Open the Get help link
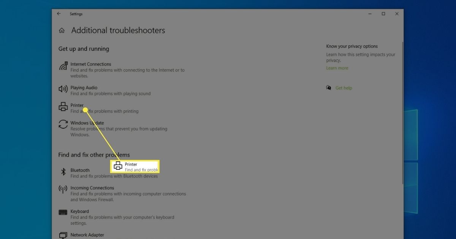Screen dimensions: 456x239 [x=344, y=88]
